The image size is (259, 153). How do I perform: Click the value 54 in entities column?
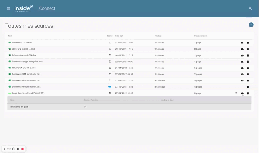[x=85, y=107]
